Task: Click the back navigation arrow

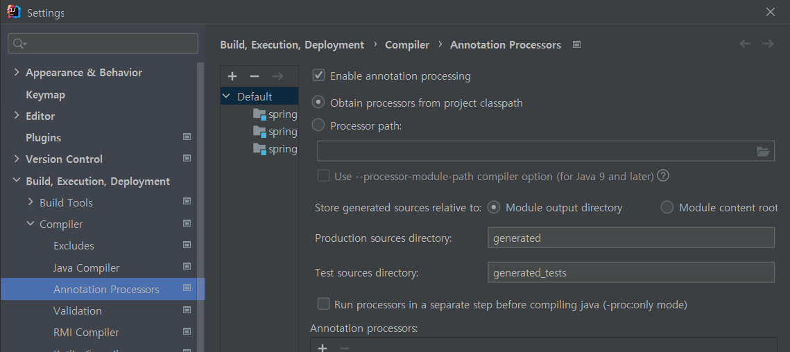Action: [x=746, y=44]
